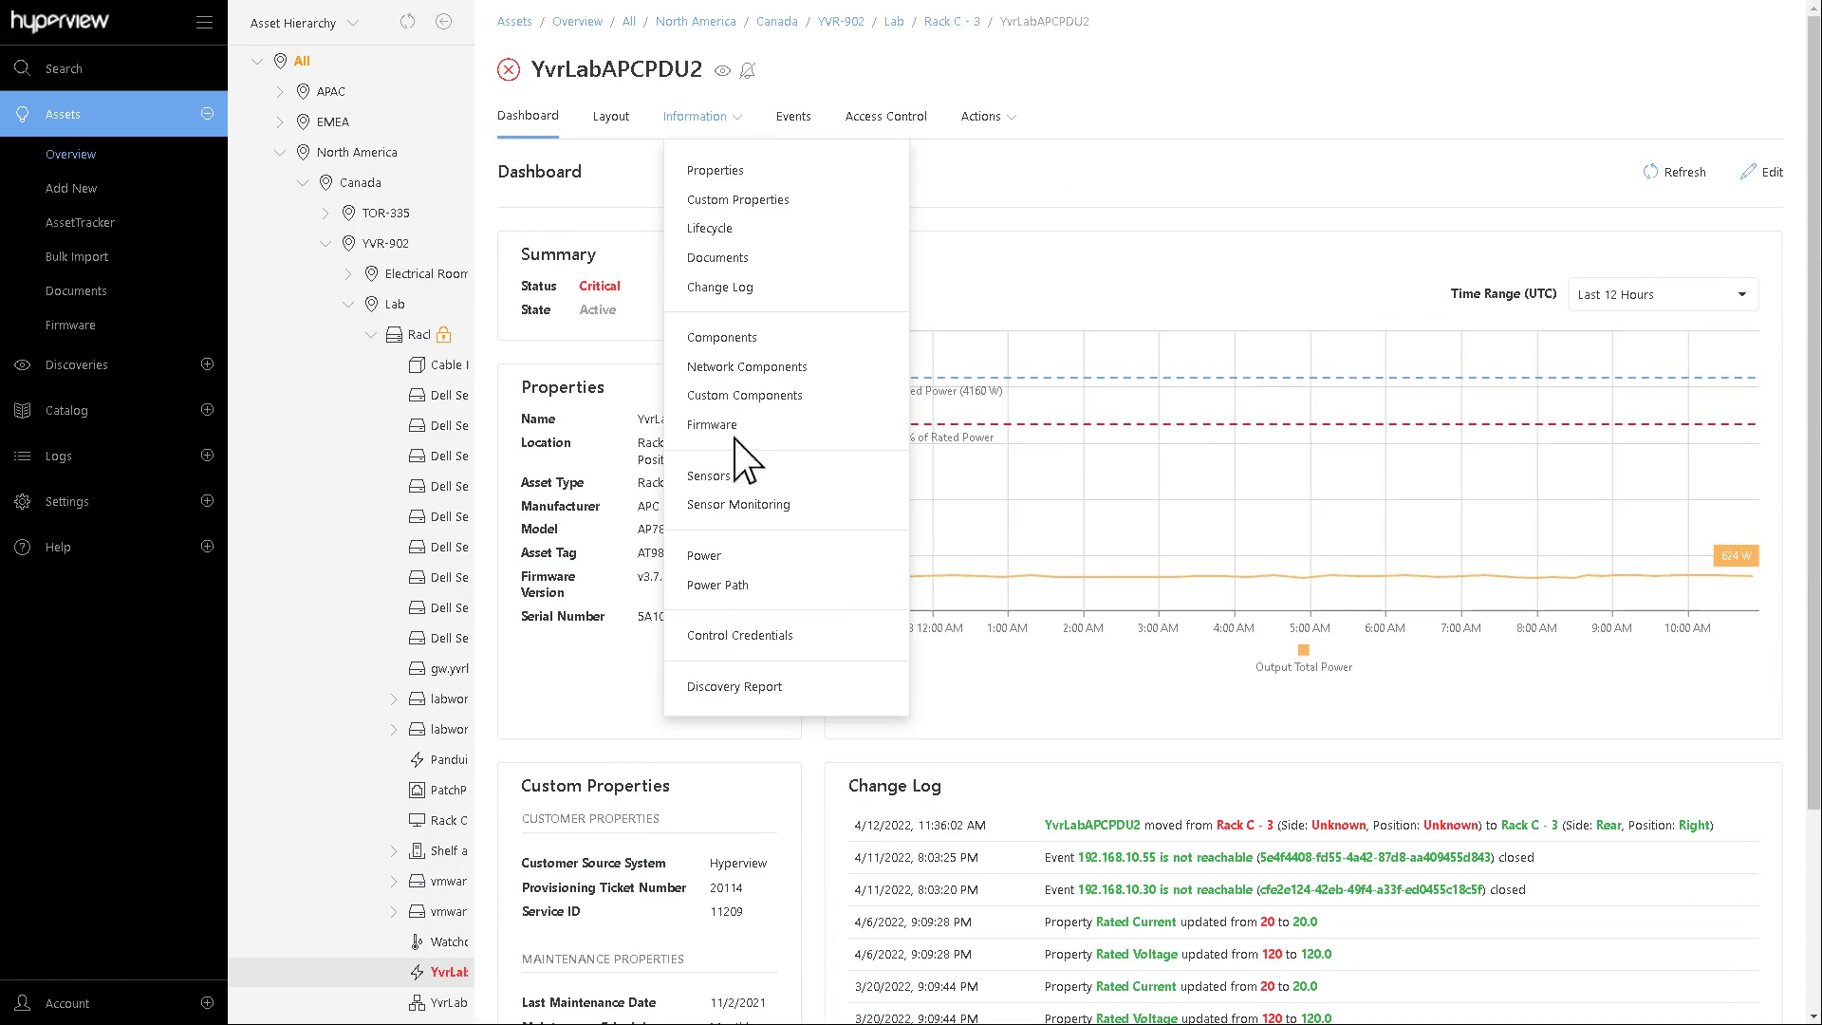Toggle the bell notification icon beside title
This screenshot has height=1025, width=1822.
(748, 70)
